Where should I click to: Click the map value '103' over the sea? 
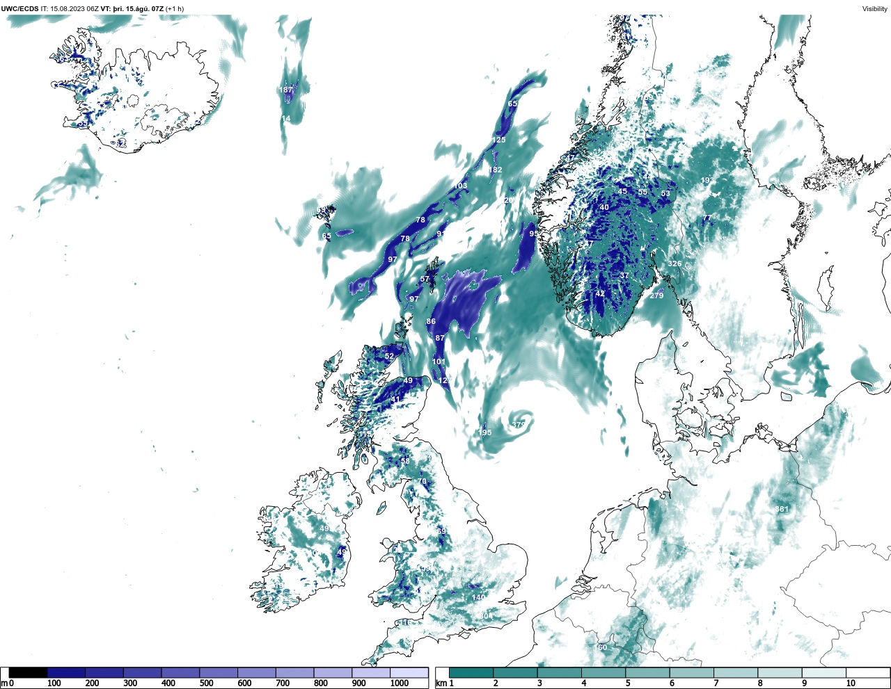click(x=461, y=186)
